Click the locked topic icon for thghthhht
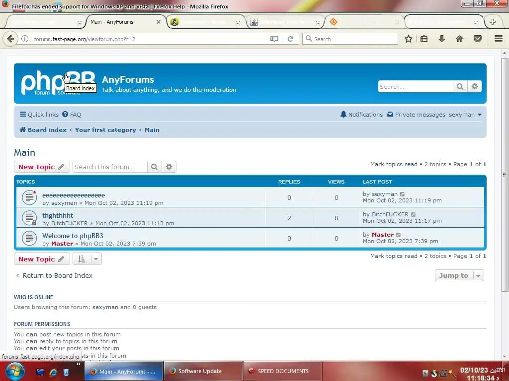509x381 pixels. point(29,218)
